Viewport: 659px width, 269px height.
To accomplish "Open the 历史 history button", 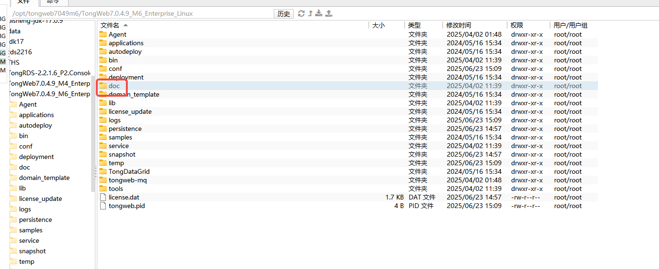I will pos(284,13).
